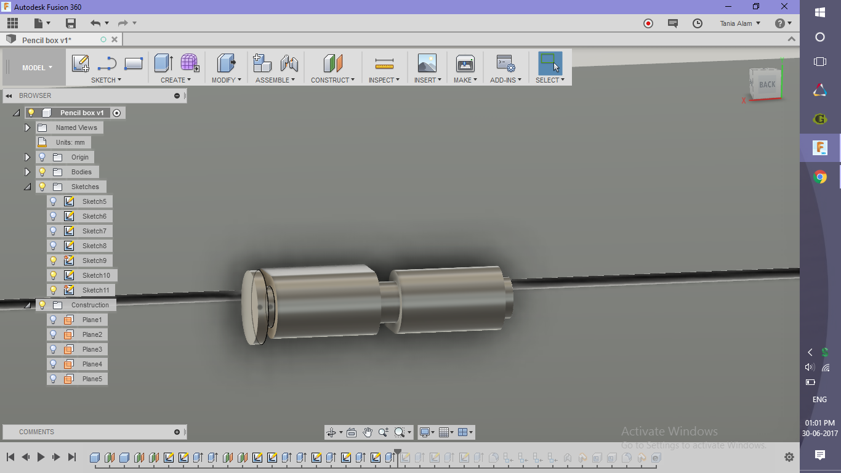Expand the COMMENTS panel plus button
The image size is (841, 473).
click(x=177, y=432)
